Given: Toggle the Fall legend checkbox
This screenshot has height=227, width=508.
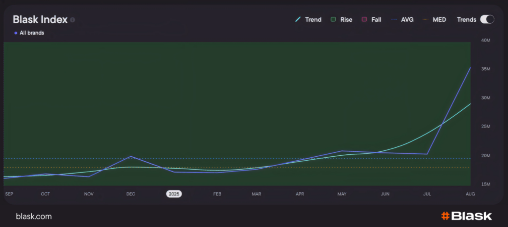Looking at the screenshot, I should click(x=365, y=20).
